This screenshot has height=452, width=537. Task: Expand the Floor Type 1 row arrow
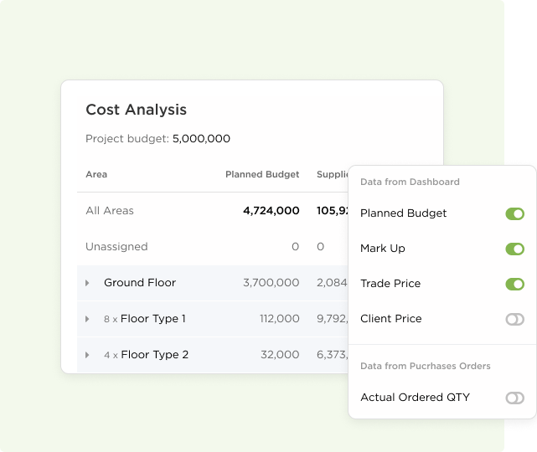(87, 319)
